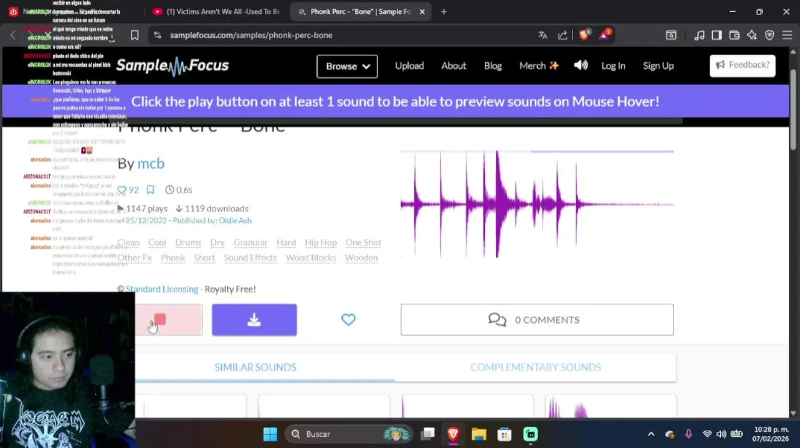Close the Phonk Perc Bone tab

[422, 12]
